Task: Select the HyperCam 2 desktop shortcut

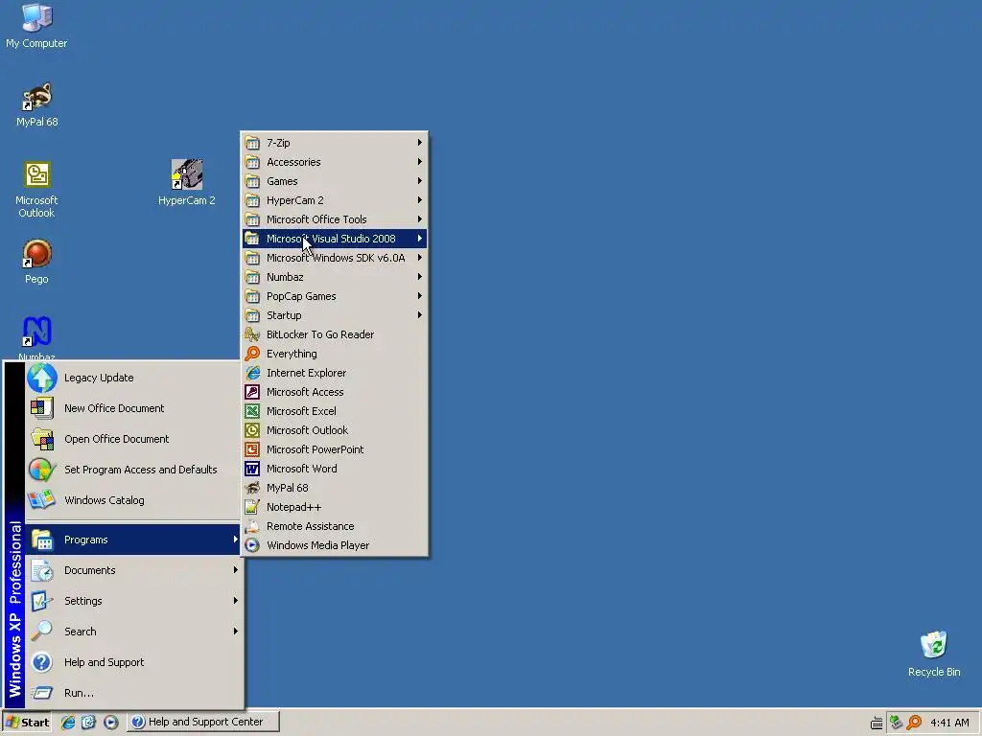Action: click(187, 182)
